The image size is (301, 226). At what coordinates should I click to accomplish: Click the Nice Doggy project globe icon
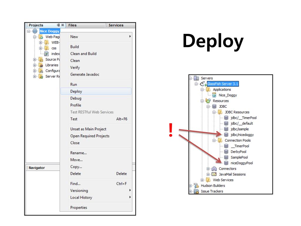tap(35, 31)
